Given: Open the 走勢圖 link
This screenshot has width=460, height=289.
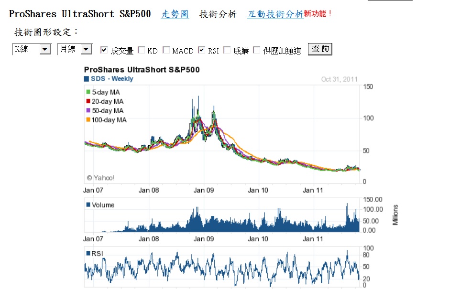Looking at the screenshot, I should pos(175,14).
